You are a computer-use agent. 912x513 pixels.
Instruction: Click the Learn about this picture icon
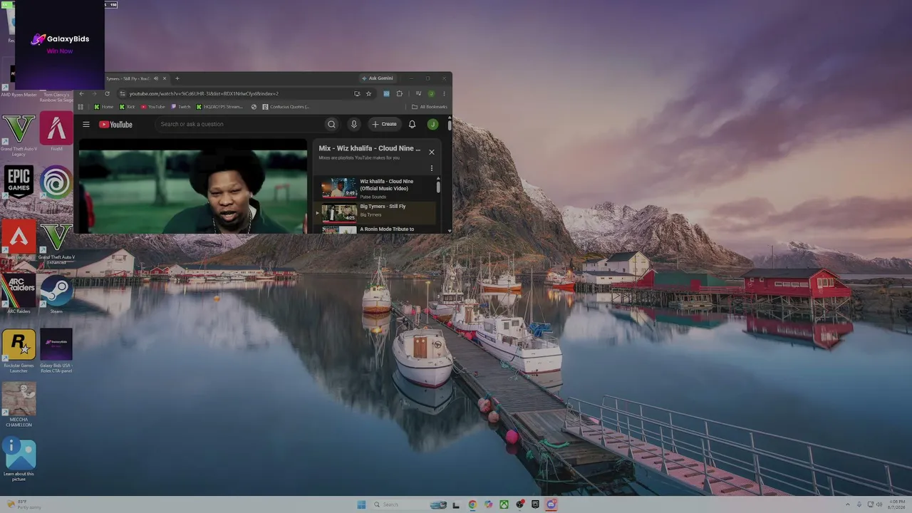[19, 460]
